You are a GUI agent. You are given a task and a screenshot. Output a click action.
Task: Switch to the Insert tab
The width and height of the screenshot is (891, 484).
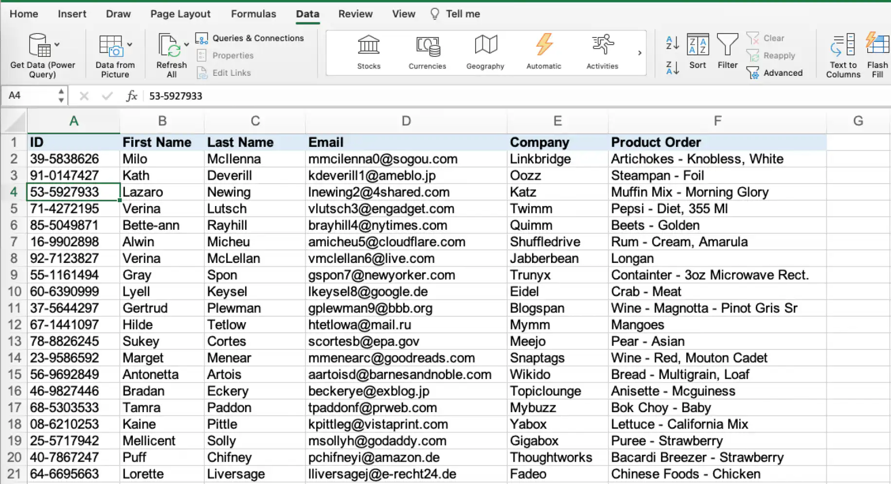click(x=72, y=14)
